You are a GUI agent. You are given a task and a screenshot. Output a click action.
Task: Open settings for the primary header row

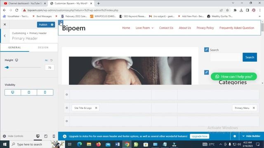[67, 108]
